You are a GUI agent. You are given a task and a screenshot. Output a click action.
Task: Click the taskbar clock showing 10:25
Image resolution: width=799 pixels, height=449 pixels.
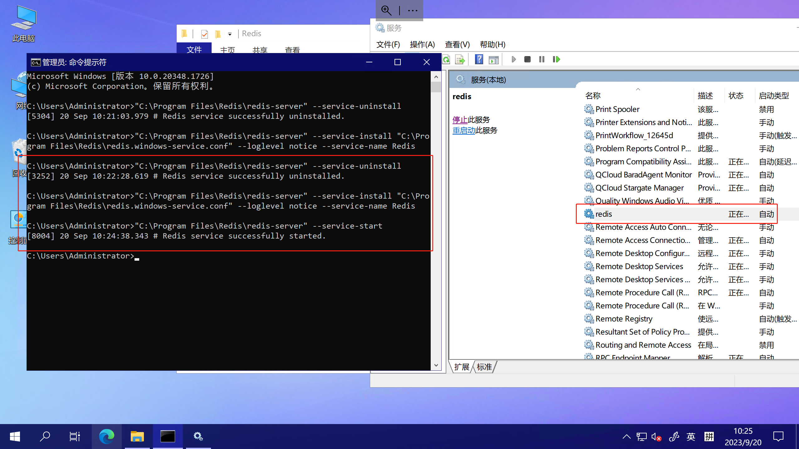point(743,437)
